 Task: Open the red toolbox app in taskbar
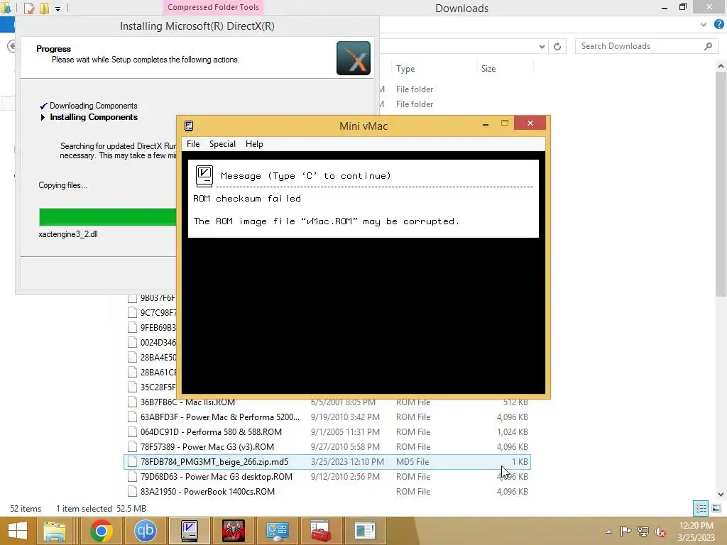[x=321, y=531]
